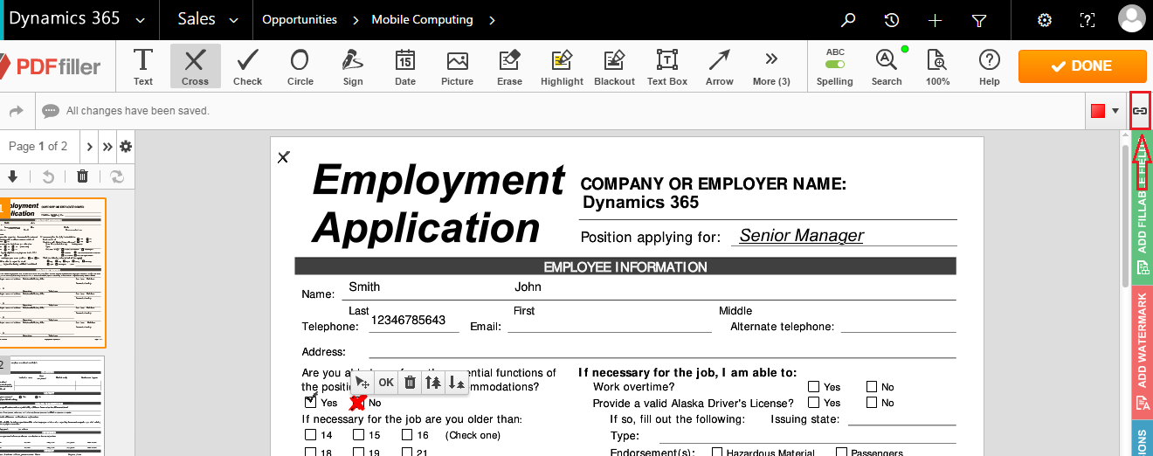Jump to last page double chevron
Image resolution: width=1153 pixels, height=456 pixels.
click(x=107, y=146)
